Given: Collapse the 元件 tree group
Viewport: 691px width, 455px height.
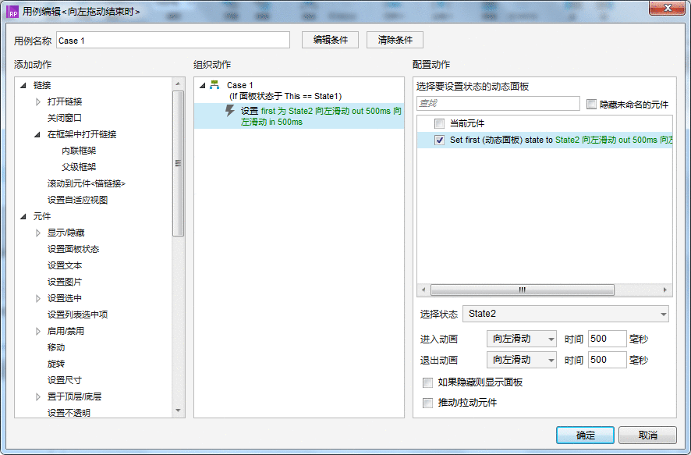Looking at the screenshot, I should [23, 216].
